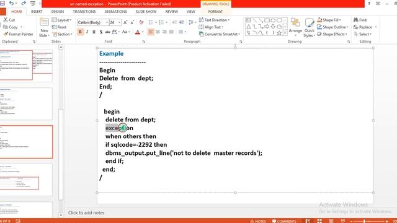The image size is (397, 223).
Task: Increase the list indent level
Action: click(x=182, y=22)
